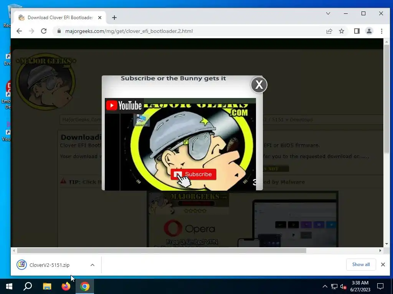The width and height of the screenshot is (393, 294).
Task: Select the Download Clover EFI Bootloader tab
Action: (x=60, y=18)
